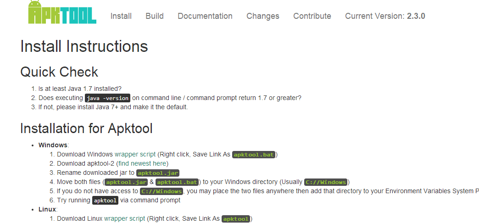479x223 pixels.
Task: Click the Apktool Android logo
Action: 61,13
